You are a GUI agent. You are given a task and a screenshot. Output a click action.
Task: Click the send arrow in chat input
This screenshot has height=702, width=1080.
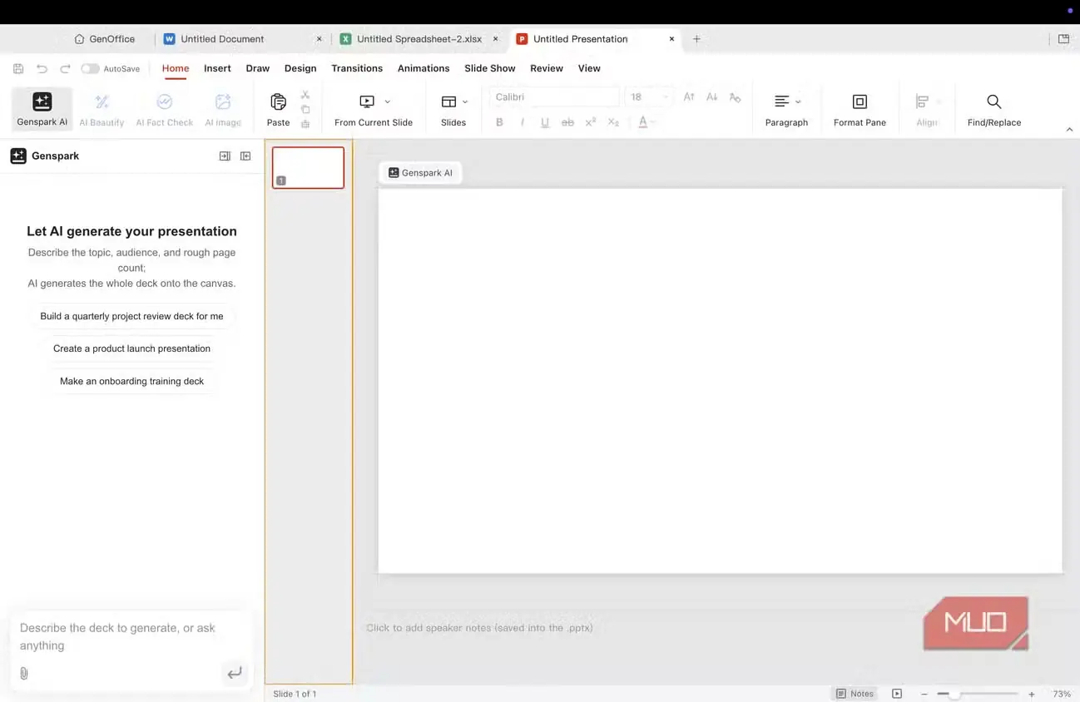coord(235,673)
